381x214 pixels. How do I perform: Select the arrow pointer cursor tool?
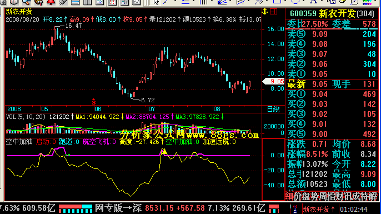(x=156, y=2)
